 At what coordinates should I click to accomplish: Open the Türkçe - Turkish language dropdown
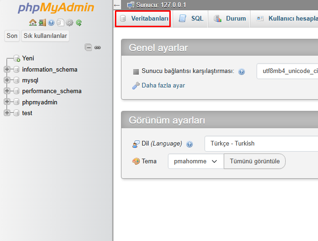[x=261, y=144]
